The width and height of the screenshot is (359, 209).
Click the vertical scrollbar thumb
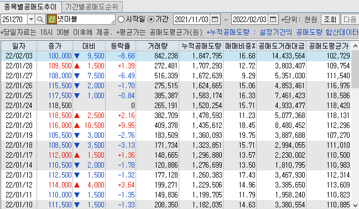pos(355,69)
